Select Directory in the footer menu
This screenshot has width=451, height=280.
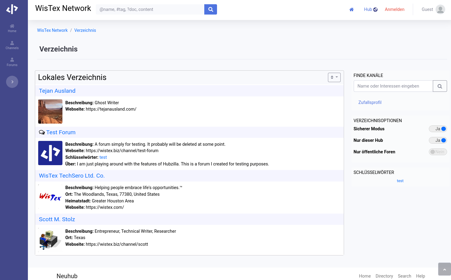384,276
